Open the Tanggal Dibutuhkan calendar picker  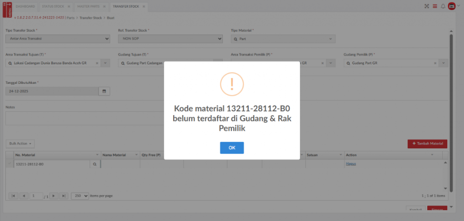tap(104, 91)
